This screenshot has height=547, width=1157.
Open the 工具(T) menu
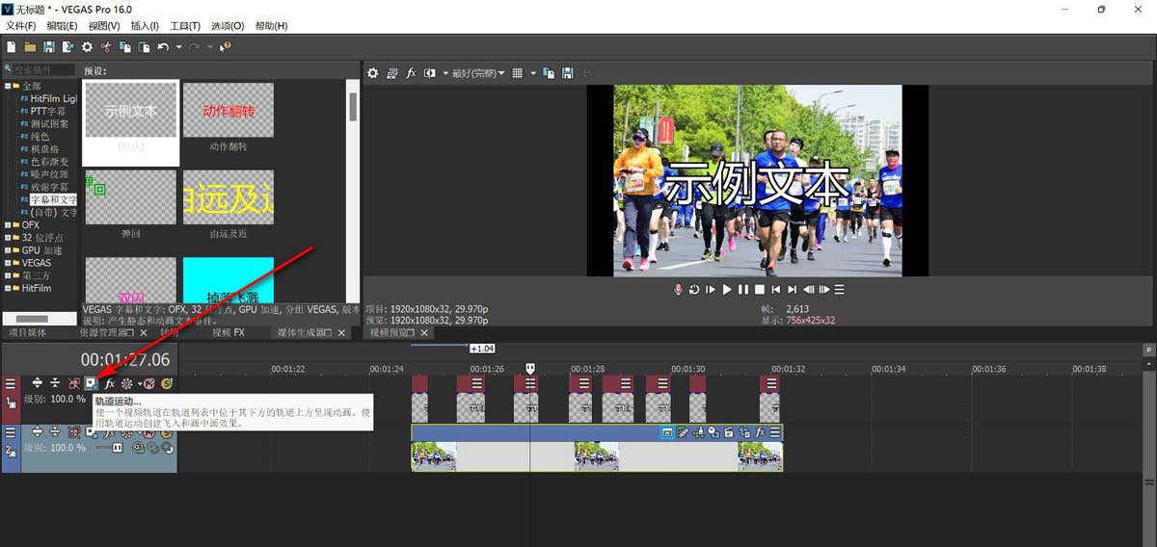tap(184, 26)
